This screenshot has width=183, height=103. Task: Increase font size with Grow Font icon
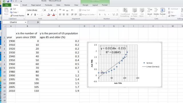point(52,10)
